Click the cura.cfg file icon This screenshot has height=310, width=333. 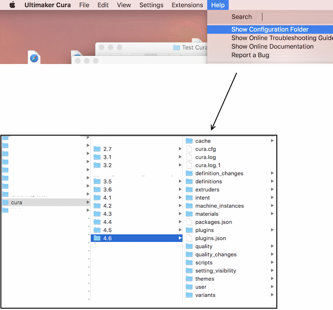click(x=189, y=149)
